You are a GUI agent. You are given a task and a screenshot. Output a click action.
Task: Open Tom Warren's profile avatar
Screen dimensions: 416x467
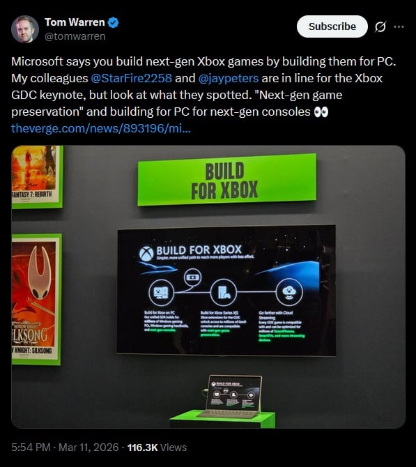(25, 29)
